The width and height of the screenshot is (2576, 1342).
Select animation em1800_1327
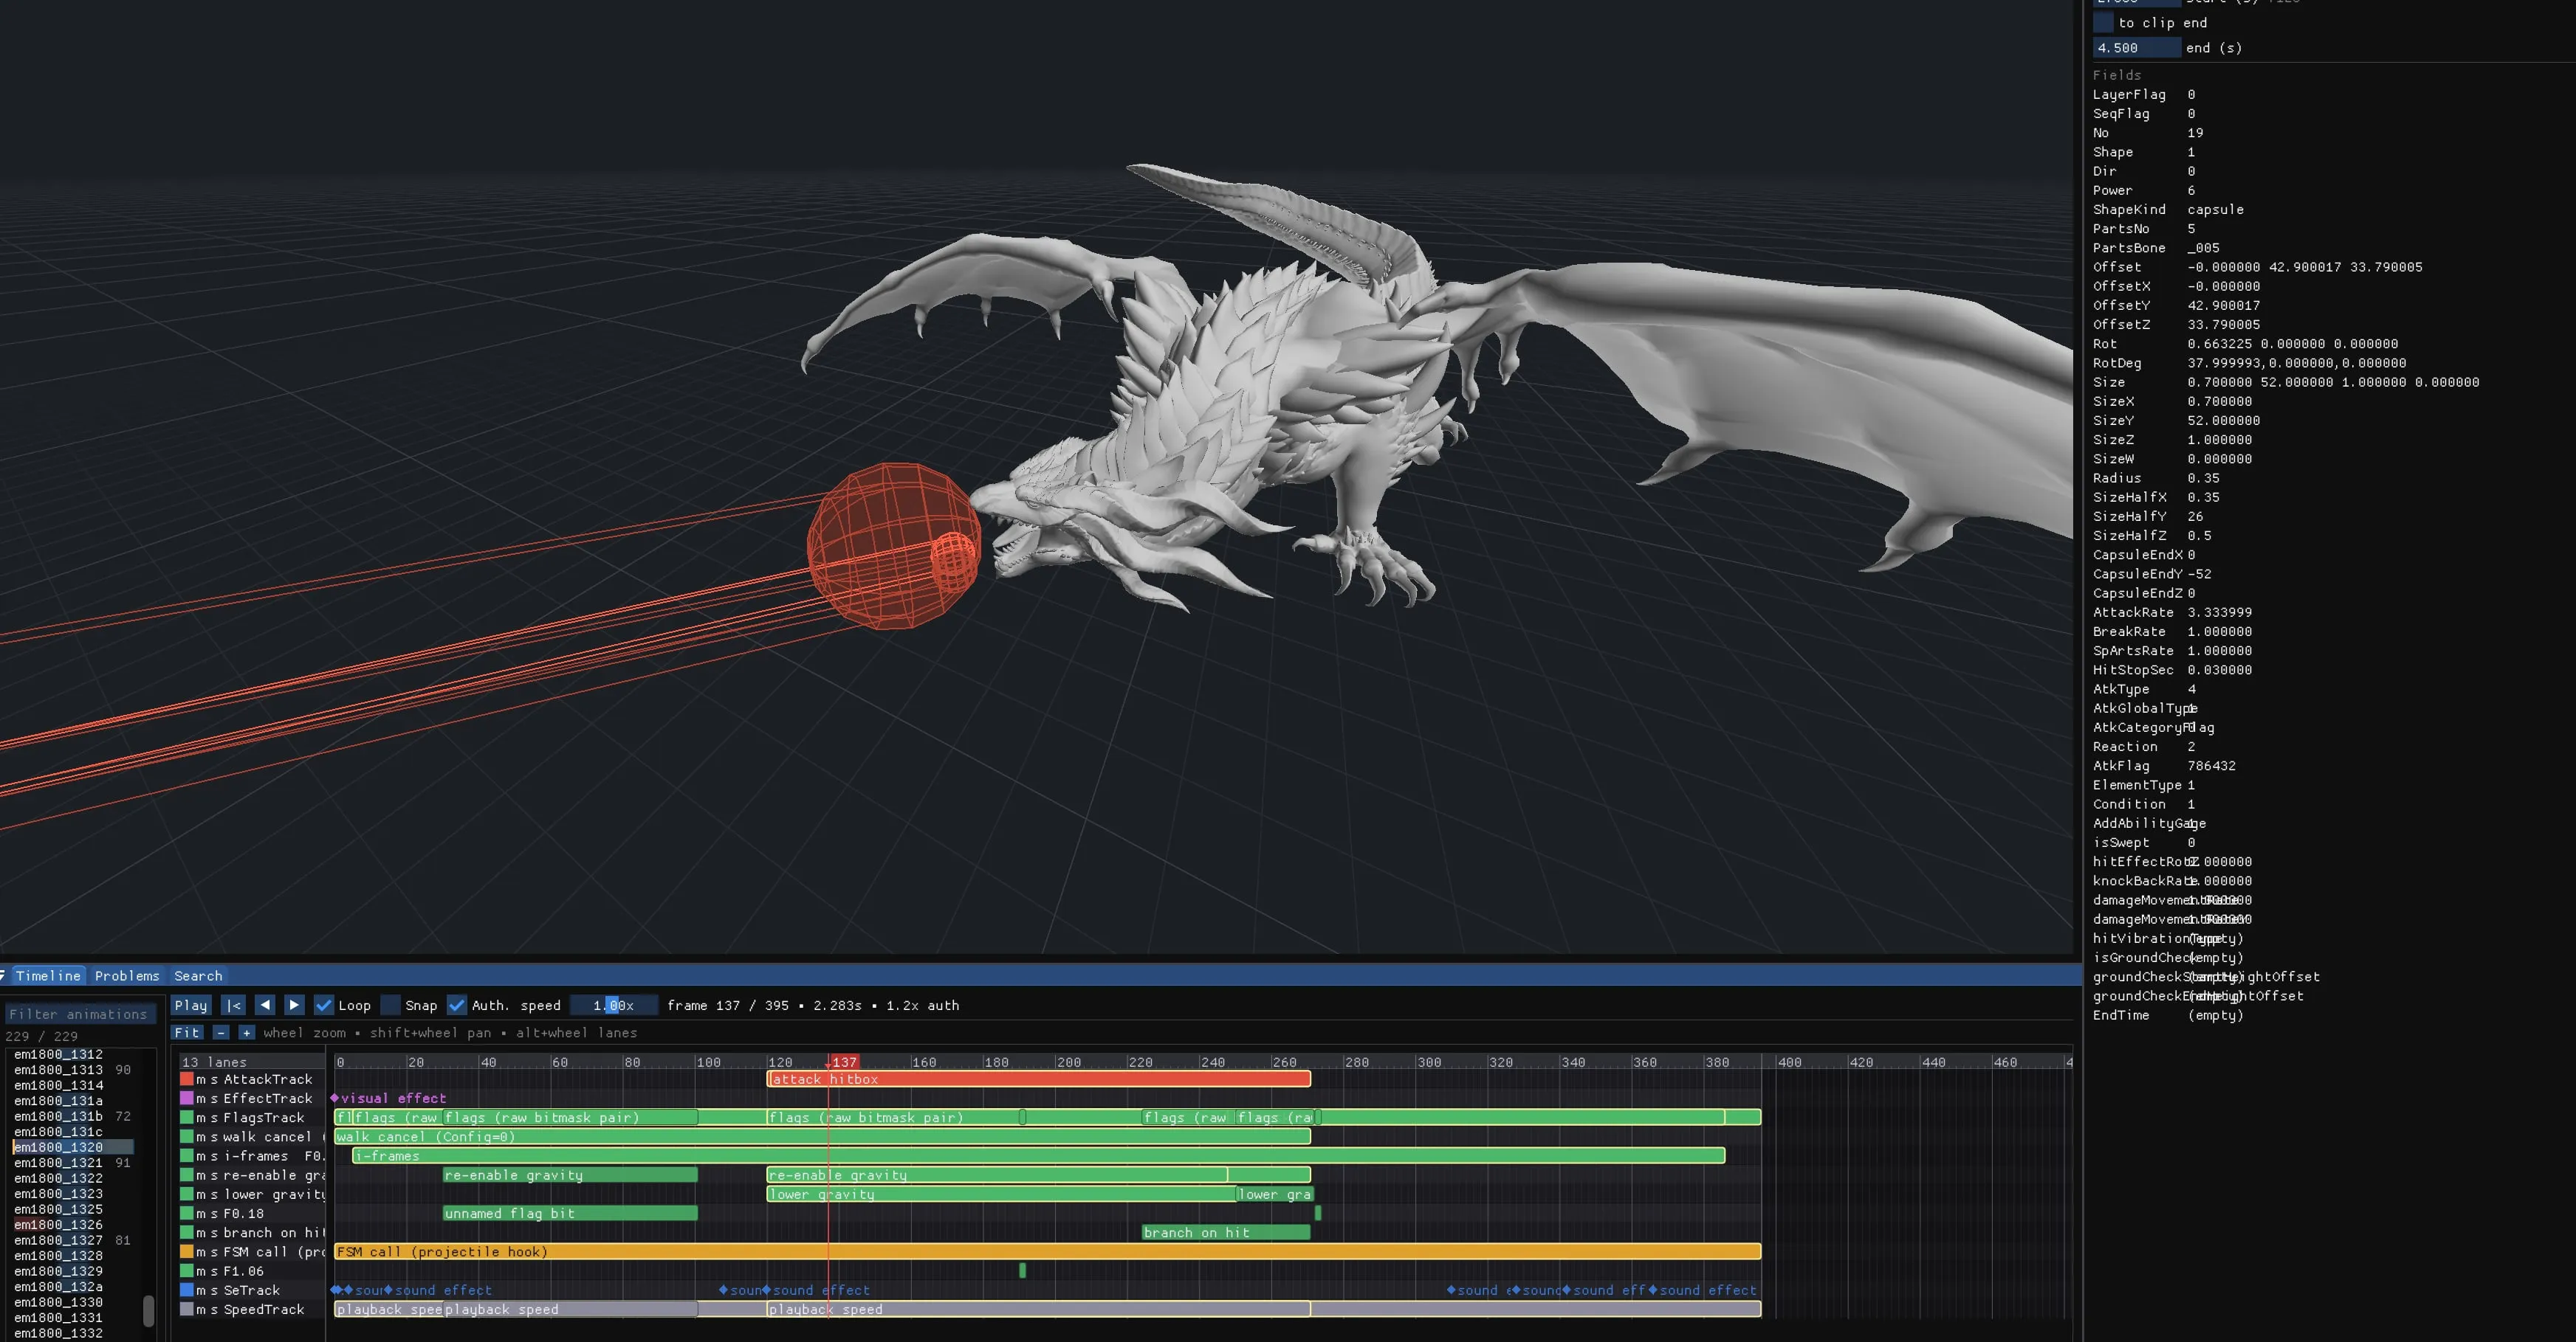(58, 1240)
